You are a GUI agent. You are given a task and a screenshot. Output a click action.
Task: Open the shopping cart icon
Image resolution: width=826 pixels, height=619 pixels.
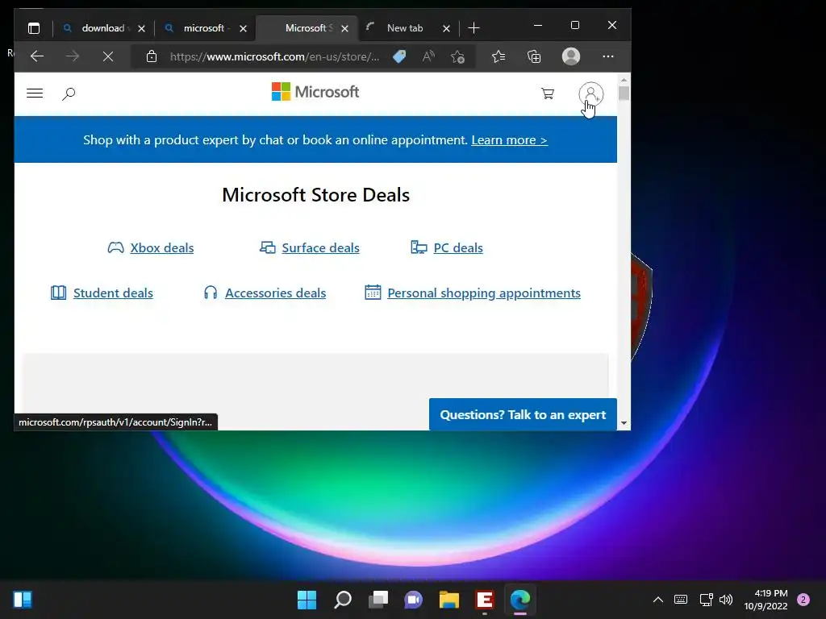pos(548,93)
